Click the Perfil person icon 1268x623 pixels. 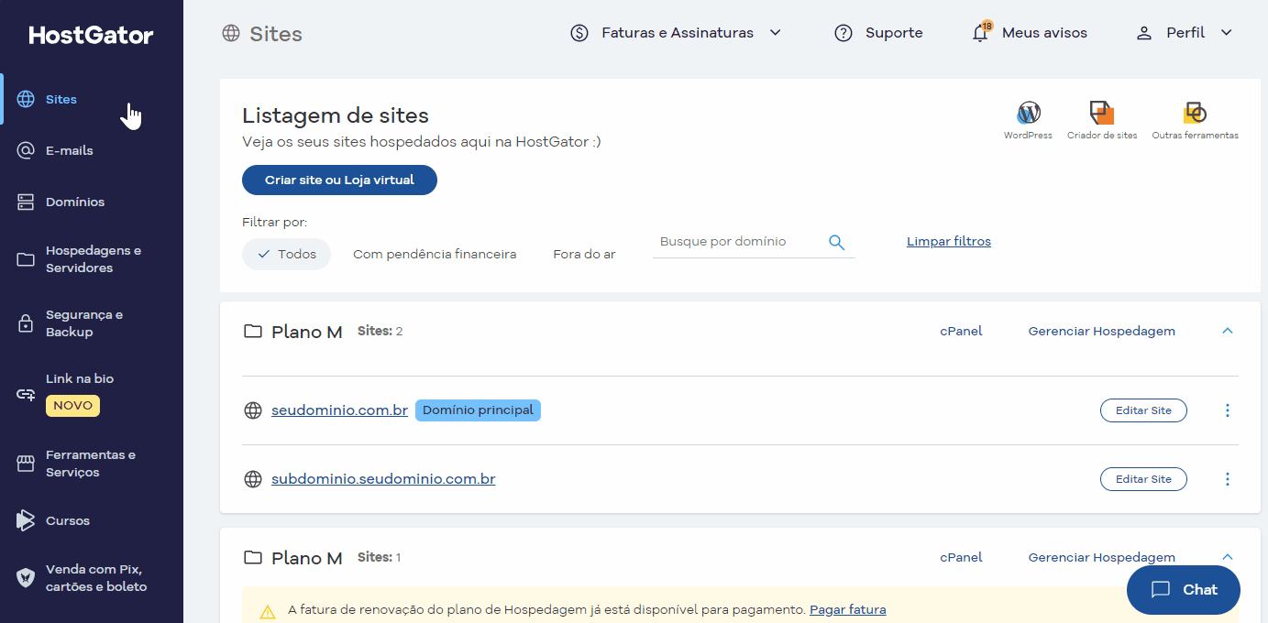(1143, 33)
